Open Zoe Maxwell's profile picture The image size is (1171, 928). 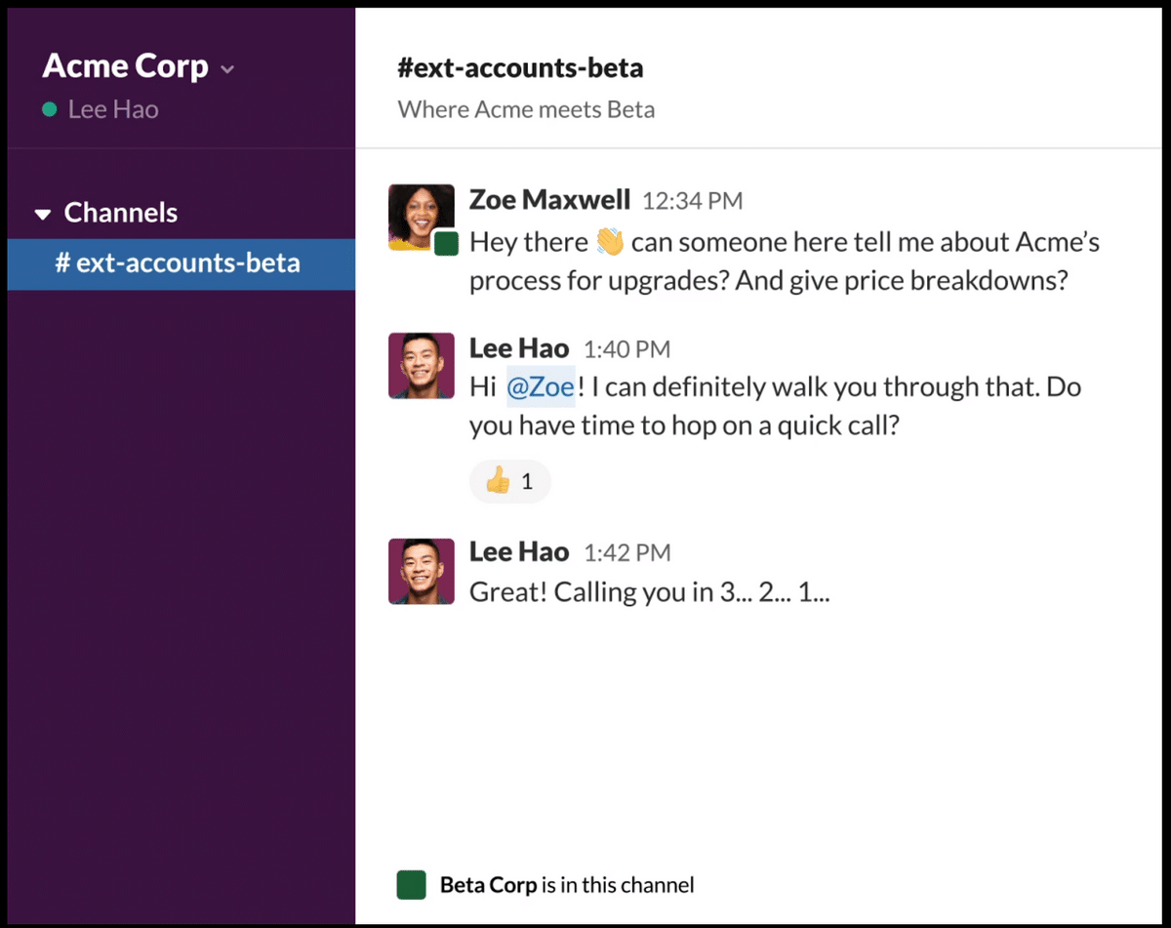[x=421, y=217]
